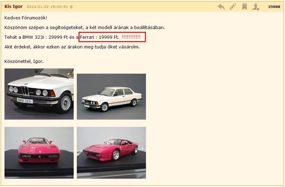Click the BMW 323i license plate in photo
This screenshot has width=285, height=187.
[x=25, y=101]
